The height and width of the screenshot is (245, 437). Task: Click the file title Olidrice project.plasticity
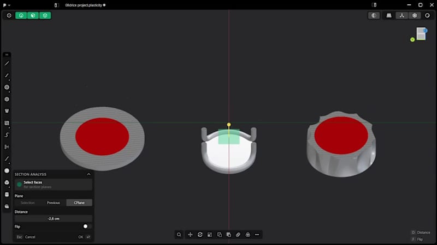(84, 5)
